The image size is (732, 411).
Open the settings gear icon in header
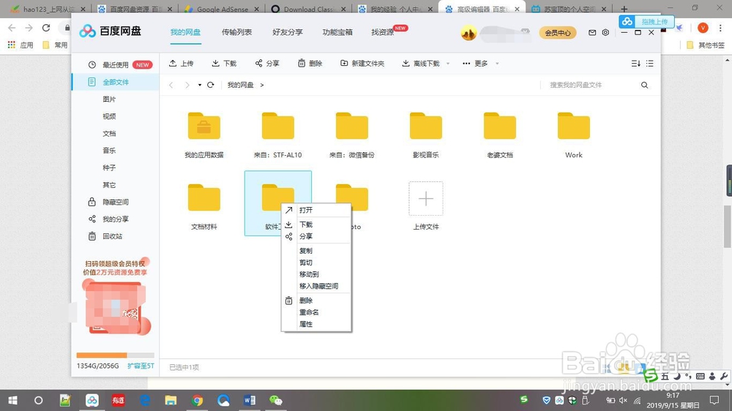coord(605,33)
